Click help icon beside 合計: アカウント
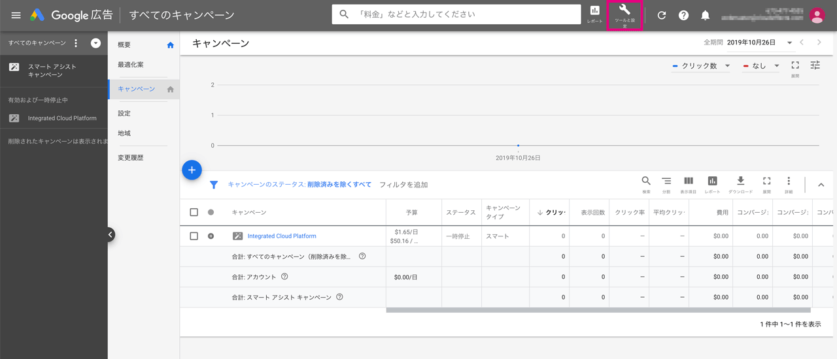The width and height of the screenshot is (837, 359). tap(284, 277)
